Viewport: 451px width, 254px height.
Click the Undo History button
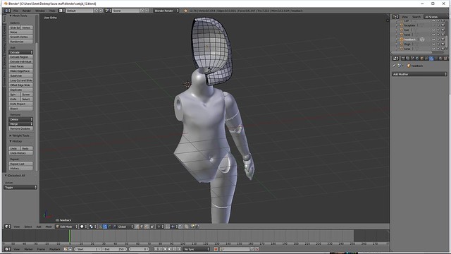click(x=20, y=153)
